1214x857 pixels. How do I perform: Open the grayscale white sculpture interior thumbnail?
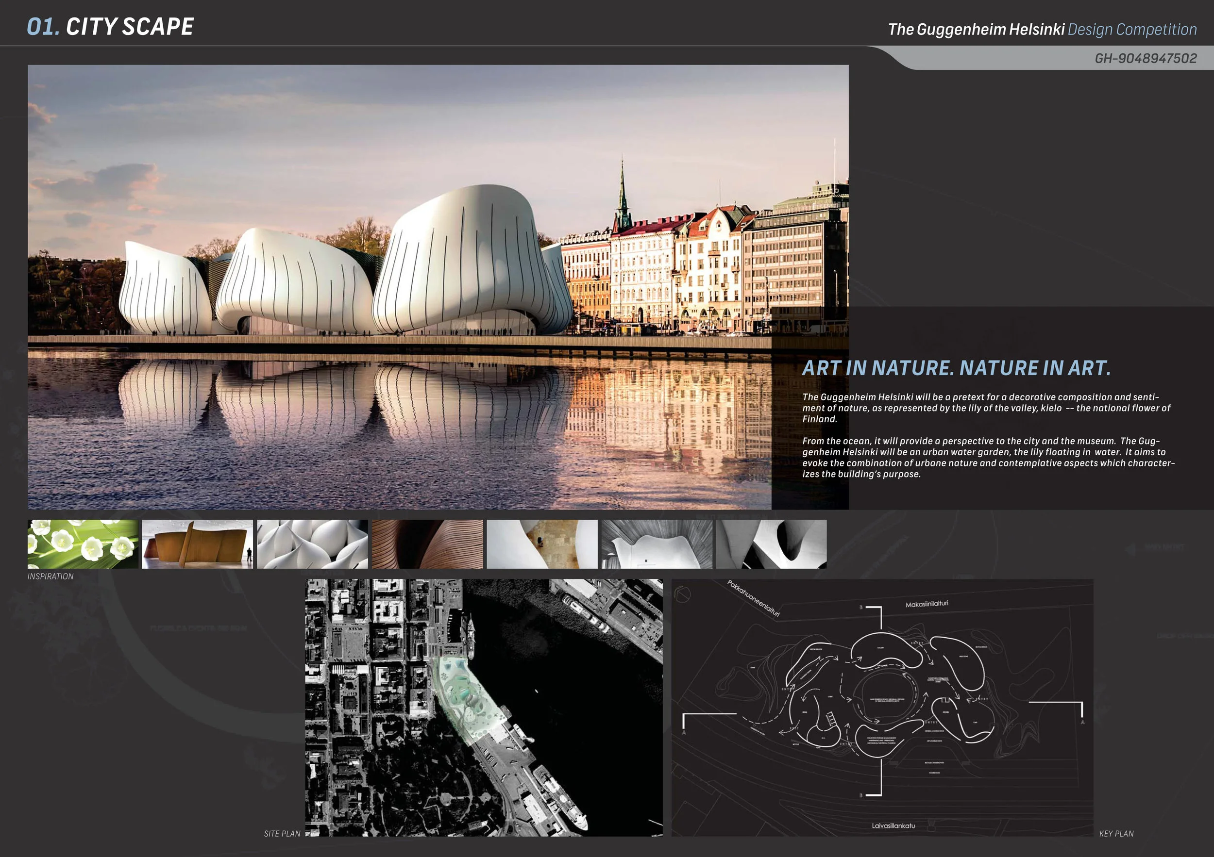point(657,544)
